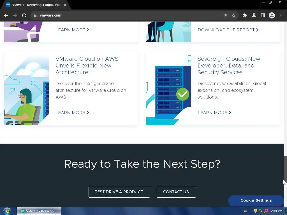The width and height of the screenshot is (287, 215).
Task: Minimize the Chrome window
Action: 263,3
